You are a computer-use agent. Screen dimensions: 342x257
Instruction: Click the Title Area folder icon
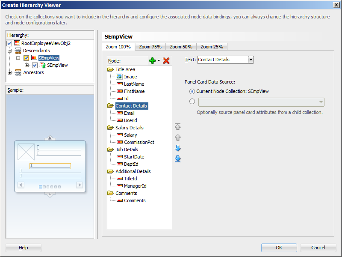pyautogui.click(x=111, y=69)
